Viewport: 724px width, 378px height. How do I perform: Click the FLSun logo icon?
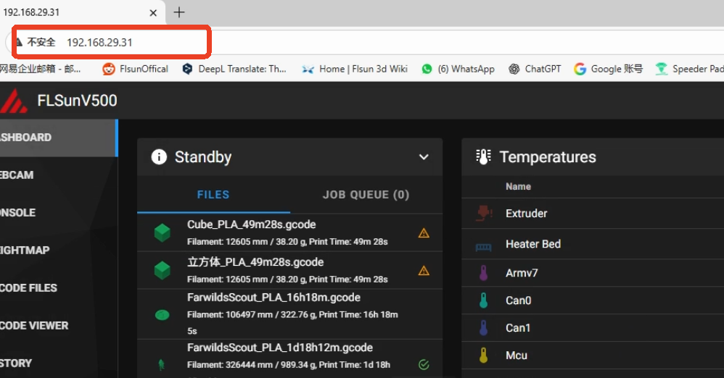pyautogui.click(x=14, y=101)
